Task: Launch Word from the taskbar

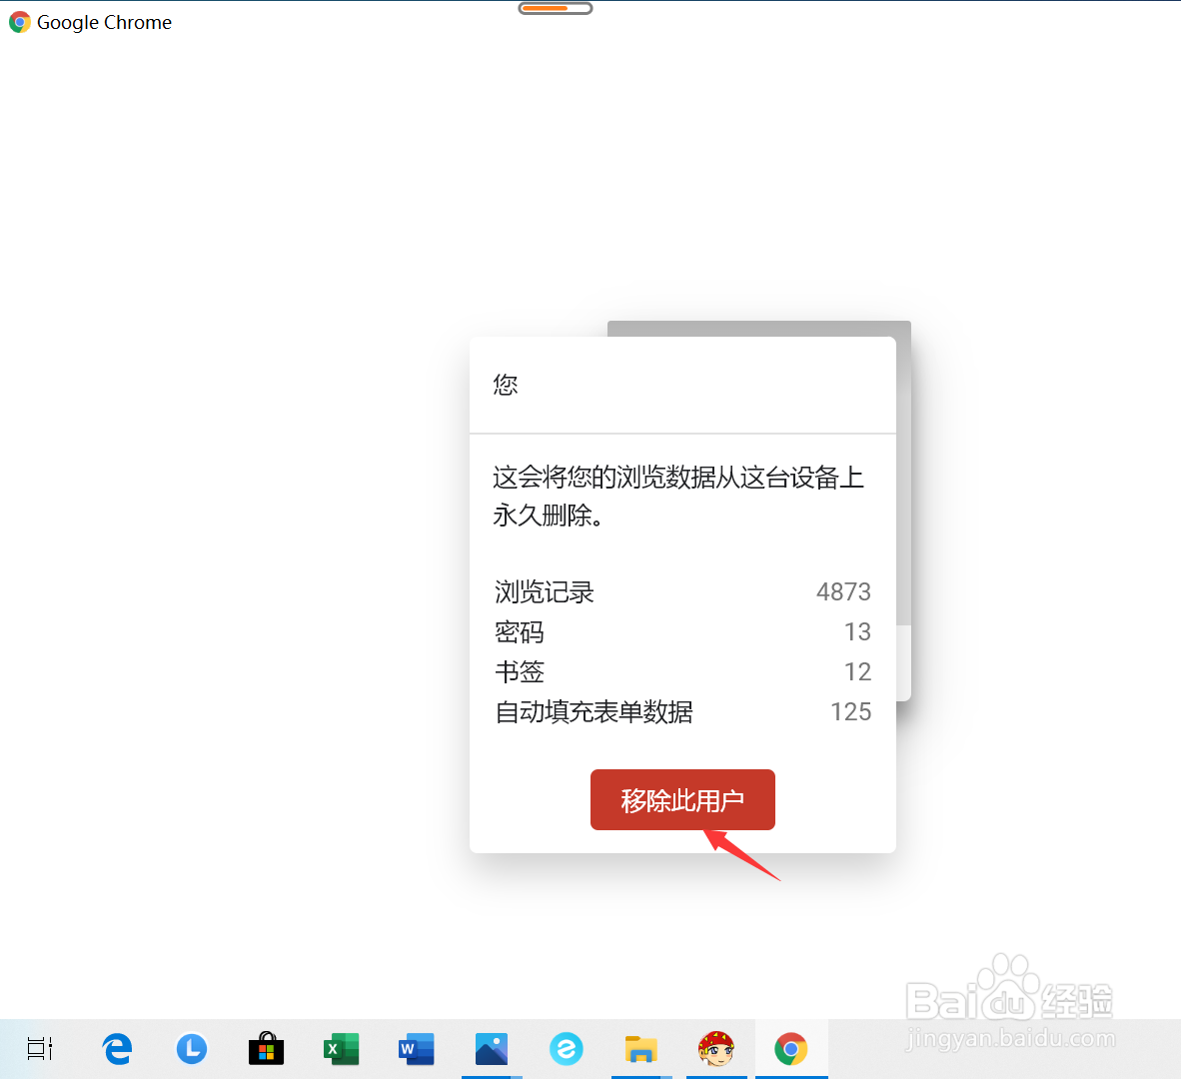Action: 417,1049
